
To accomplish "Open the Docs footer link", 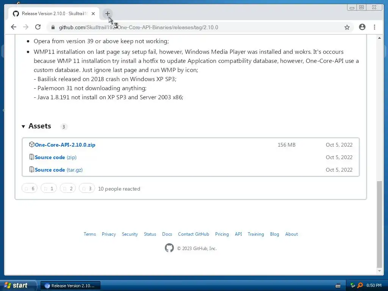I will 167,234.
